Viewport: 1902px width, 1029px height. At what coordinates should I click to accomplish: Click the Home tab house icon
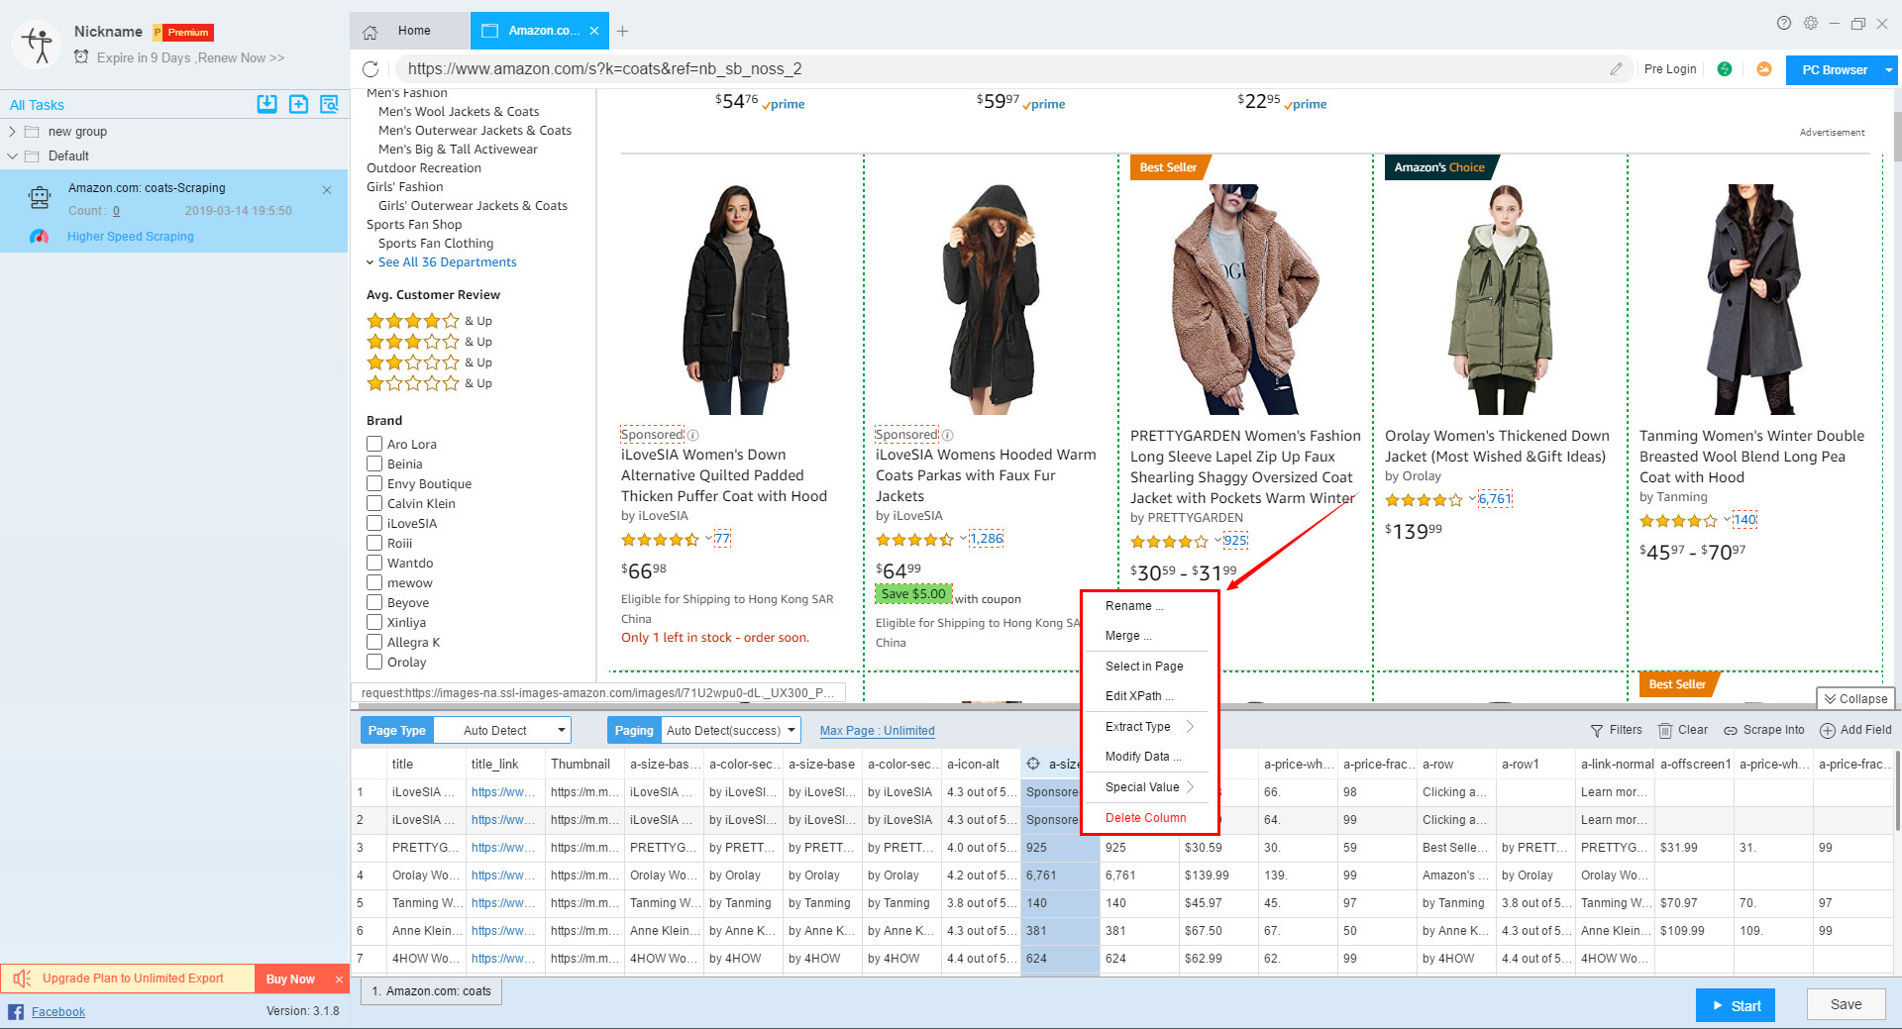coord(370,32)
